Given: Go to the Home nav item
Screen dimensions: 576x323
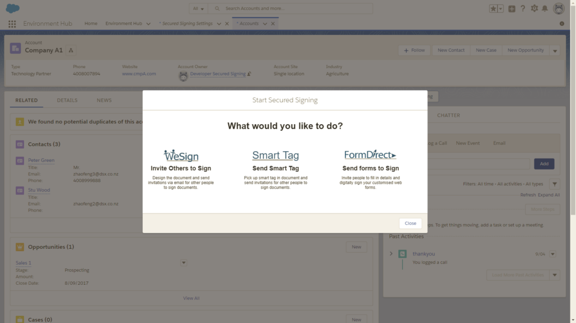Looking at the screenshot, I should point(91,24).
